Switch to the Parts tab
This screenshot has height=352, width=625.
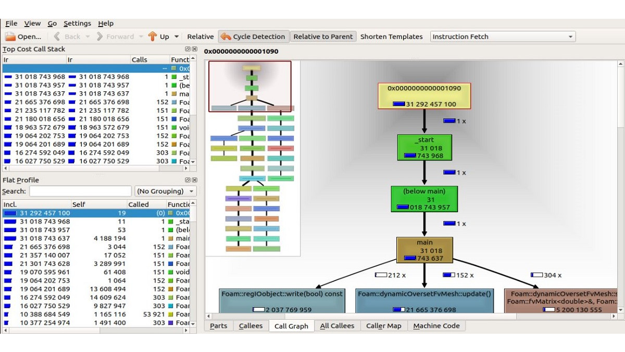(x=218, y=326)
